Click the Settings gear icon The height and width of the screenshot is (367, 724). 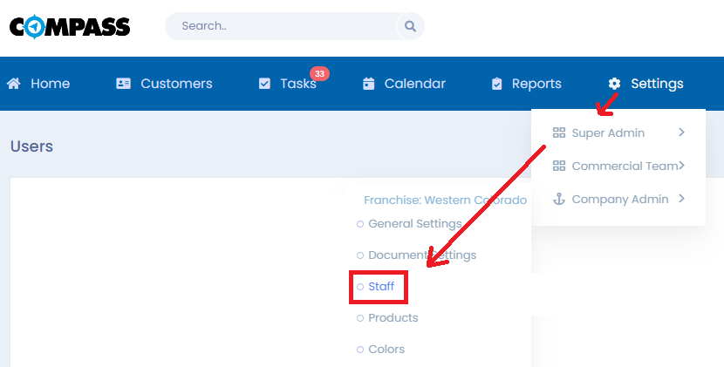coord(614,84)
